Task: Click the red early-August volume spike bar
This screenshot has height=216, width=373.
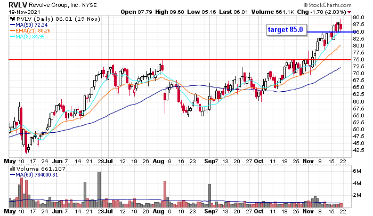Action: tap(165, 194)
